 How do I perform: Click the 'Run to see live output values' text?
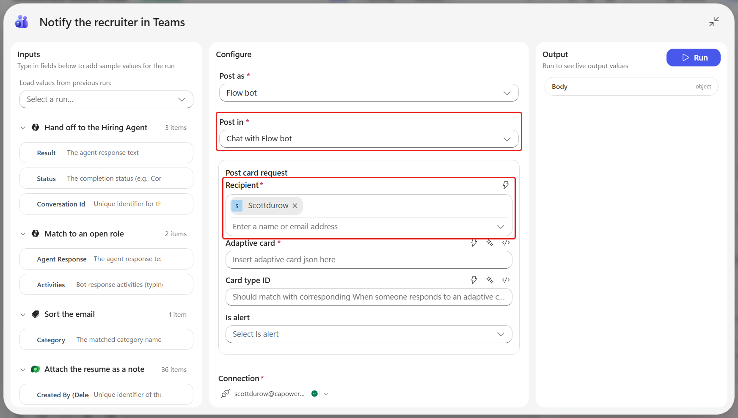coord(585,66)
